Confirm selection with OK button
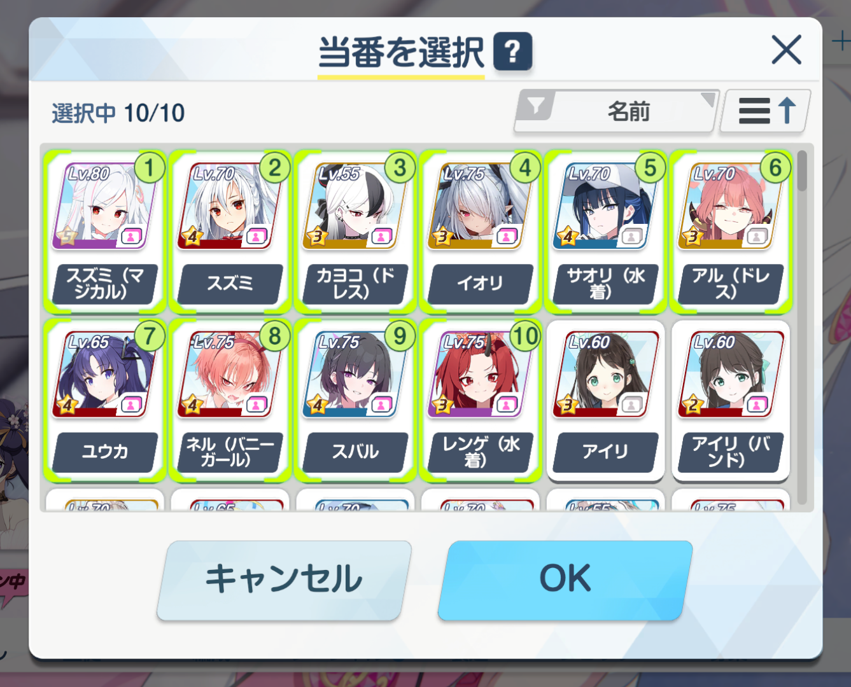The height and width of the screenshot is (687, 851). click(565, 579)
